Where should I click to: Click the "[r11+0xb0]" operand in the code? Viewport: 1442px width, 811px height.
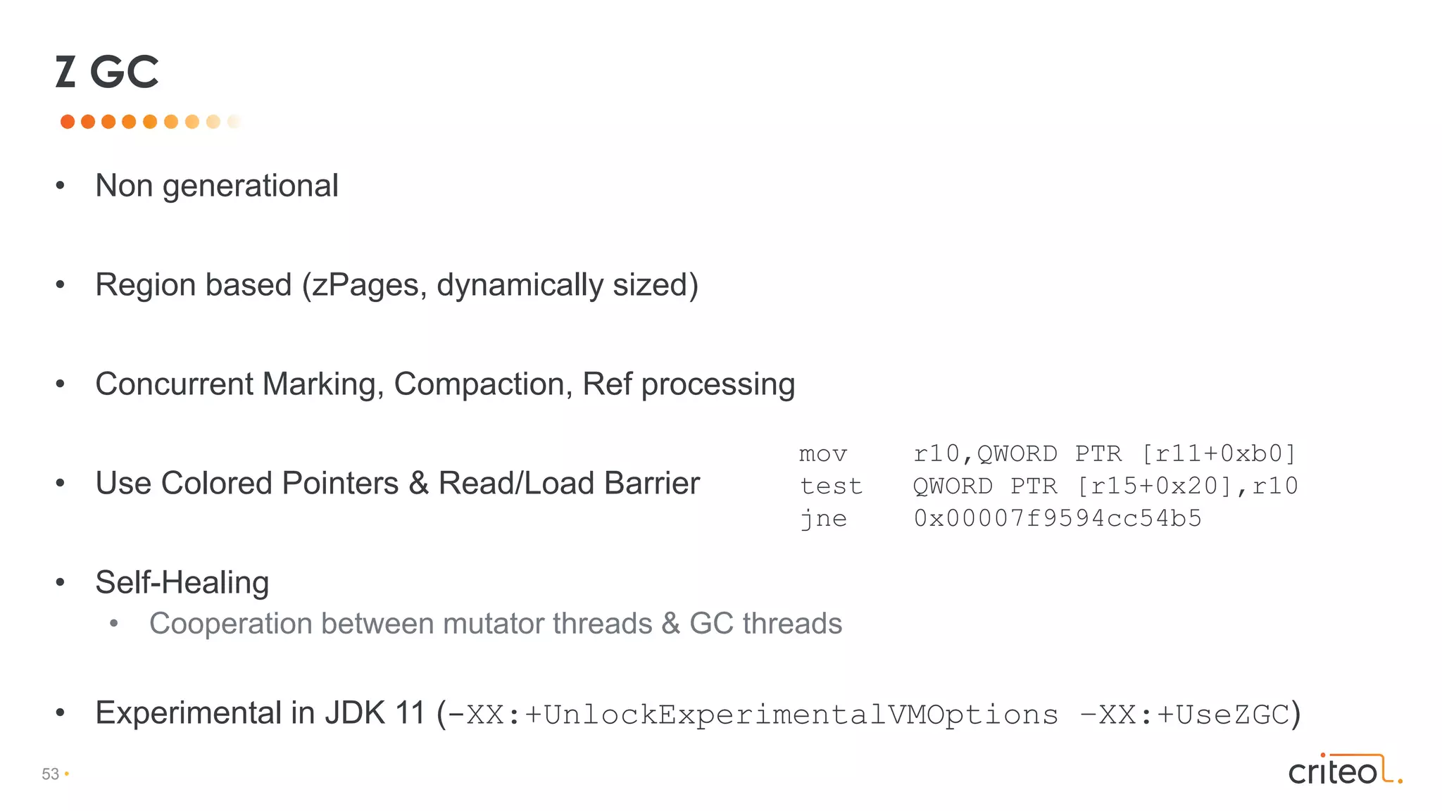click(1218, 454)
